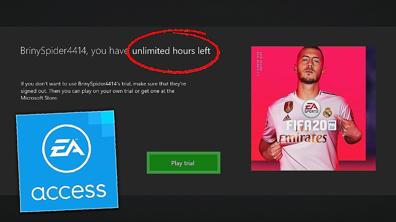Viewport: 396px width, 222px height.
Task: Click the green Play trial button
Action: point(183,163)
